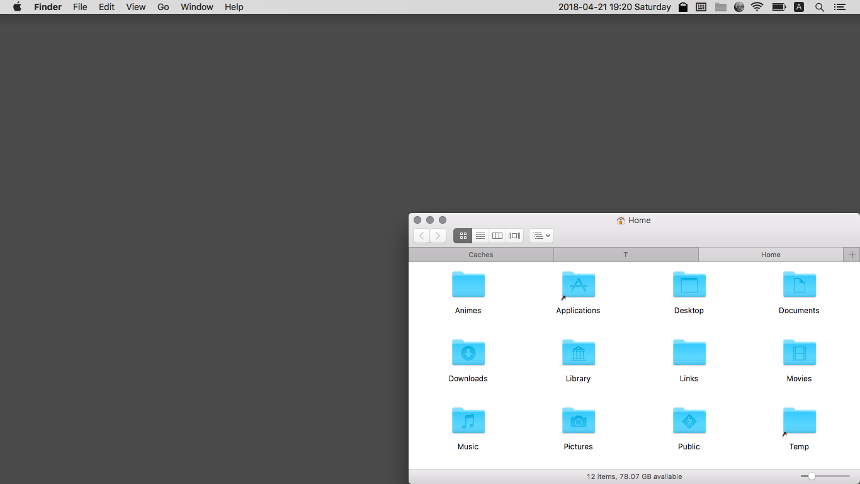Switch to column view mode

pyautogui.click(x=497, y=236)
